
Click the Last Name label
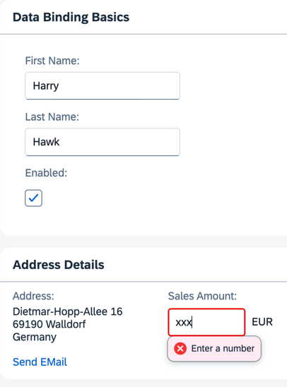pyautogui.click(x=52, y=117)
